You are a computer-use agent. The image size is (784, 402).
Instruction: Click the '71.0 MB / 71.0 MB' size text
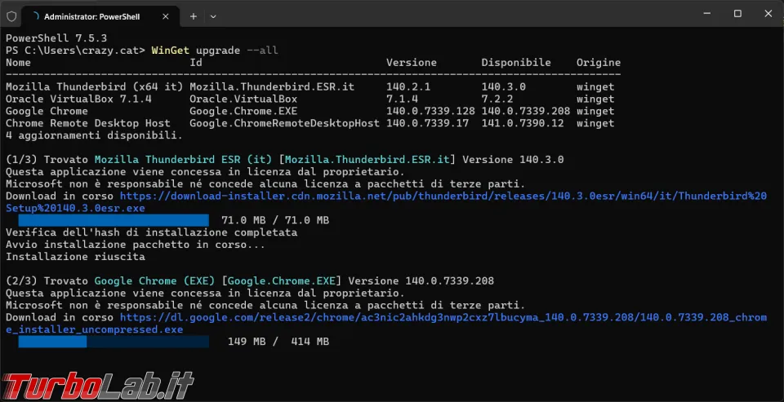click(275, 220)
